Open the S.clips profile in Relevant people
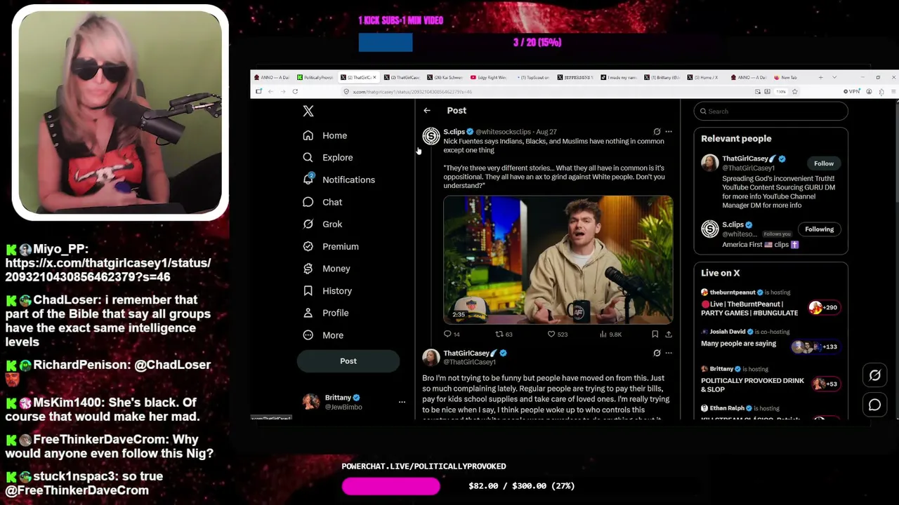Screen dimensions: 899x505 coord(733,224)
